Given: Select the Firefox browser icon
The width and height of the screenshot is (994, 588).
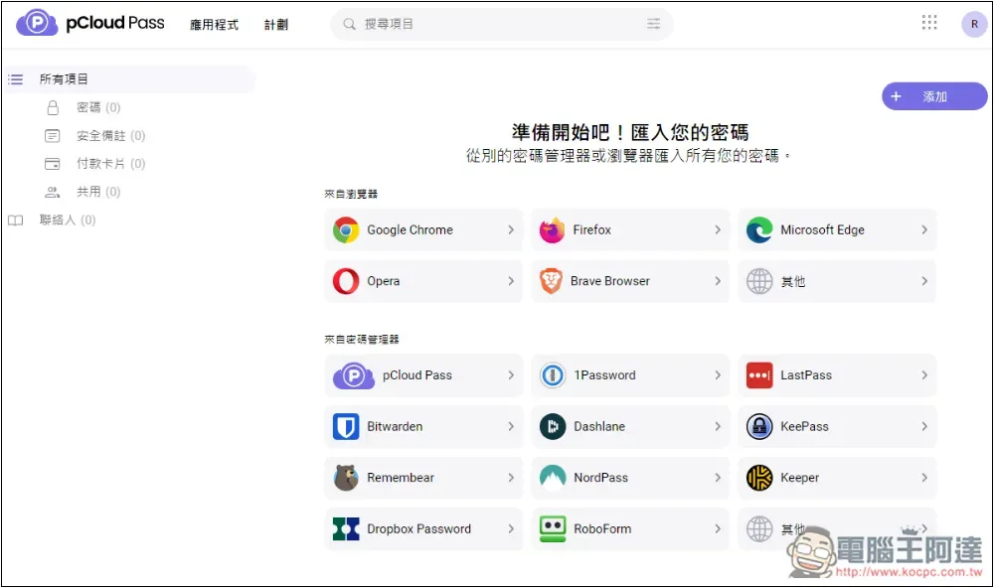Looking at the screenshot, I should (552, 230).
